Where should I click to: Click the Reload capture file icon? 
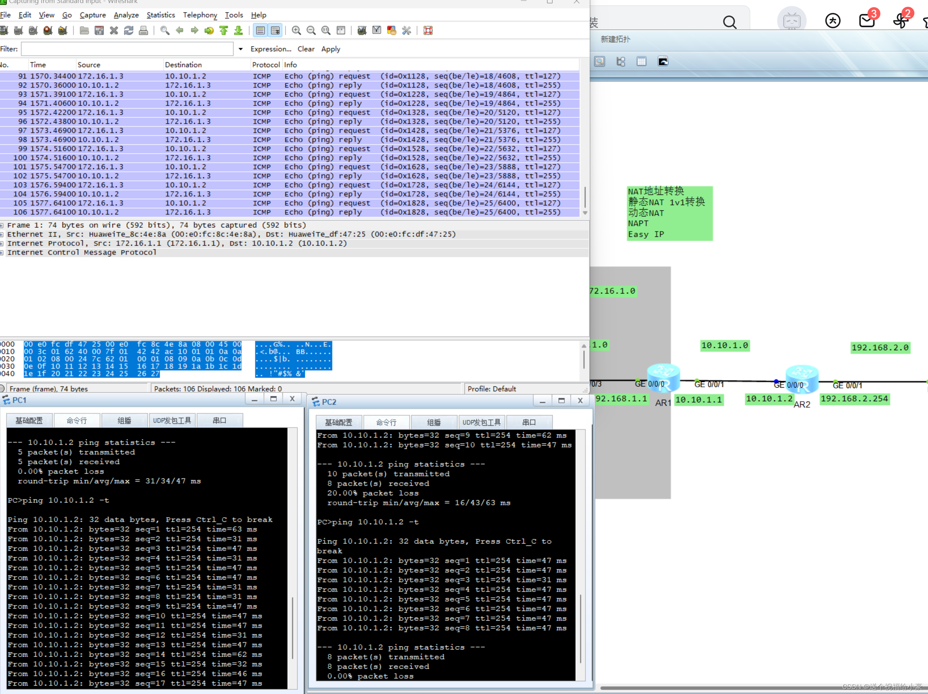tap(129, 30)
